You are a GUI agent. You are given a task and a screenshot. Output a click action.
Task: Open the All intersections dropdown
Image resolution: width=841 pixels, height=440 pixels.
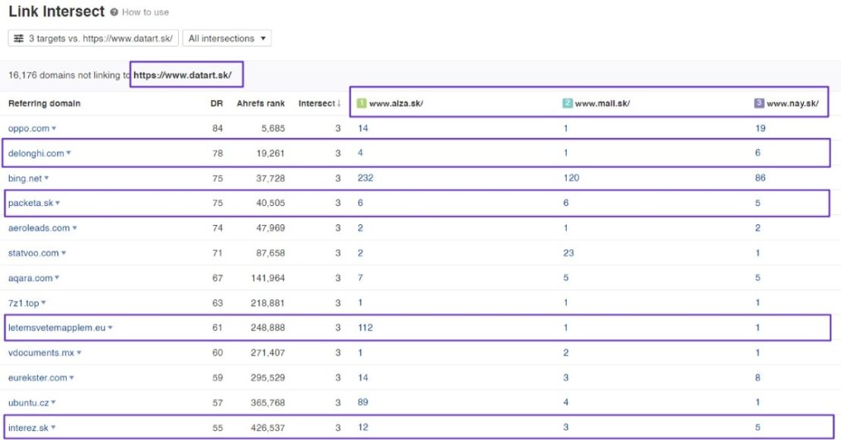click(227, 39)
